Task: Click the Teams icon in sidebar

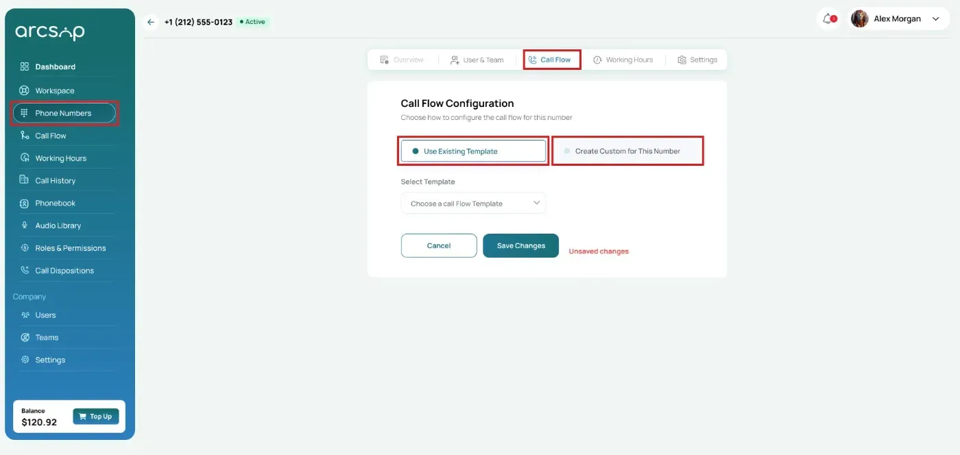Action: pos(25,337)
